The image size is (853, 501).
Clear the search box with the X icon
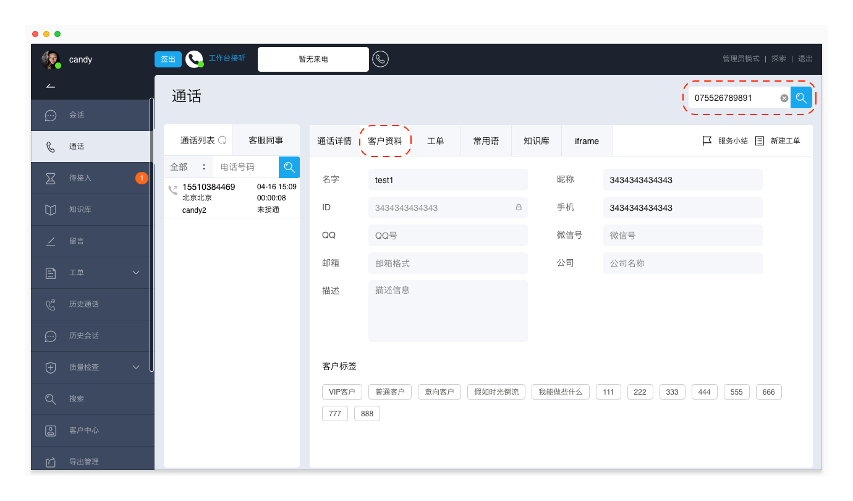pos(784,98)
